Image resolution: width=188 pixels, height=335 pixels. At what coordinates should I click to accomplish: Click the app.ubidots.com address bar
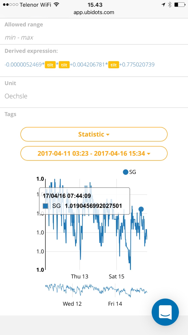click(x=94, y=12)
